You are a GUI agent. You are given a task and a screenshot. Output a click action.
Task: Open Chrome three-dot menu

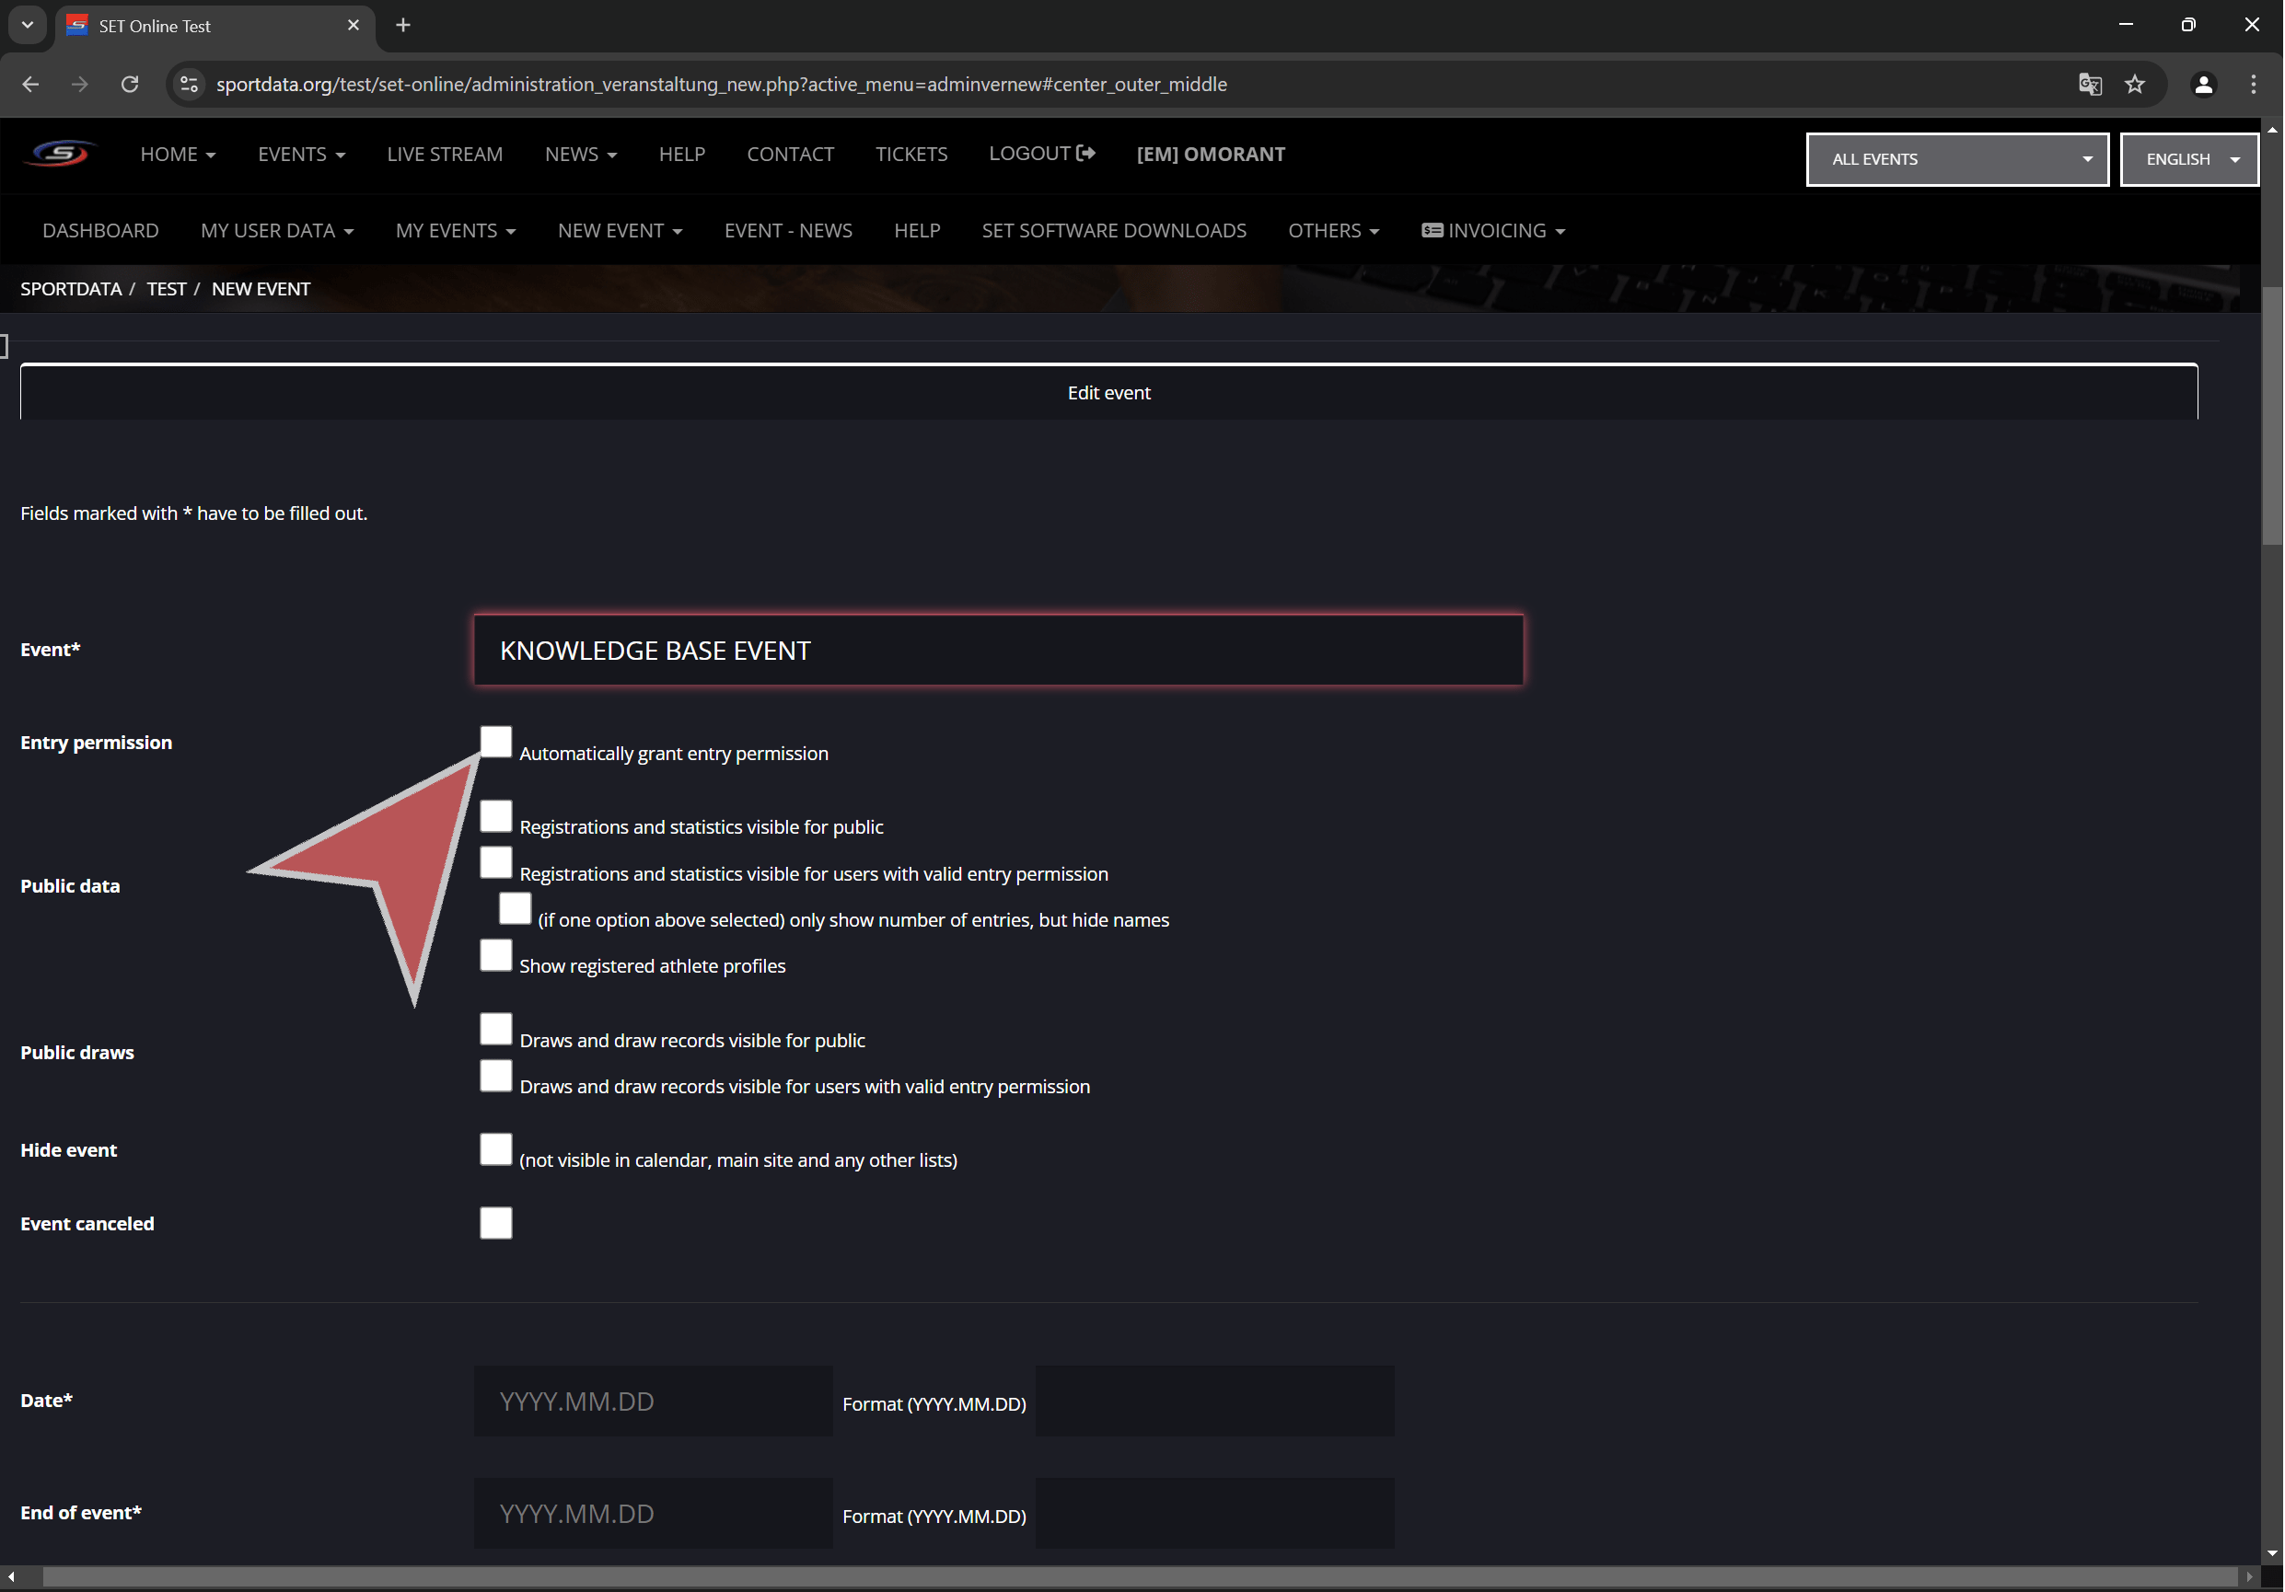[x=2253, y=85]
